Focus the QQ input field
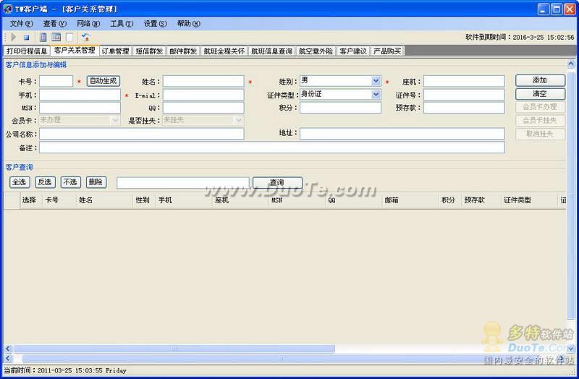The width and height of the screenshot is (579, 379). 203,108
